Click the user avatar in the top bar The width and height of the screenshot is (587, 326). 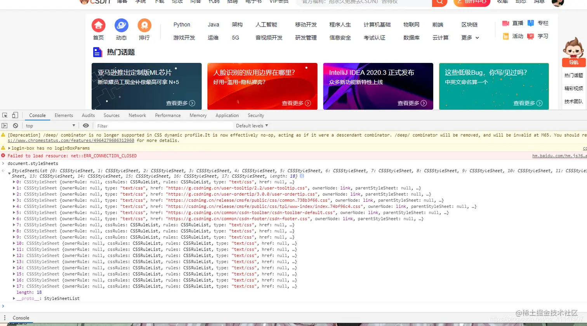point(557,2)
